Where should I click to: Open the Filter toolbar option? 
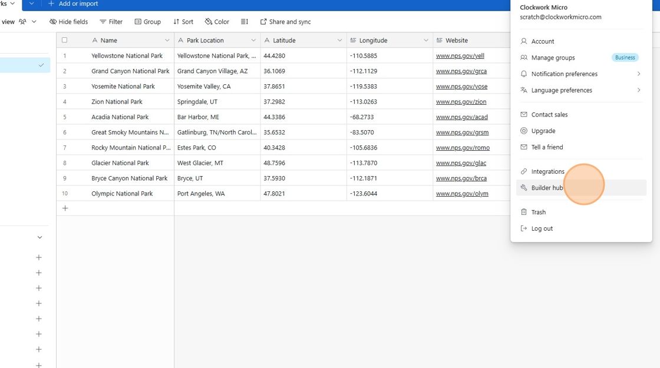coord(111,22)
